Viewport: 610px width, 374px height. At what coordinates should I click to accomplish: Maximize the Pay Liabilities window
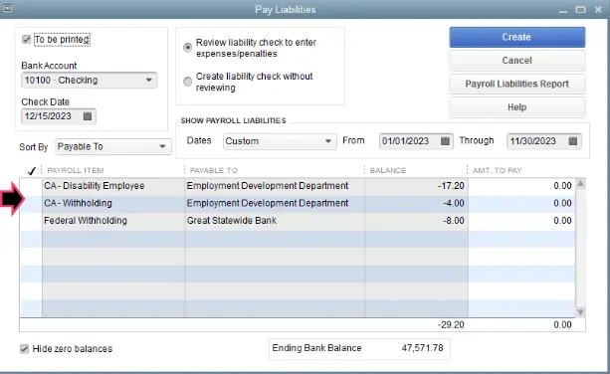[580, 9]
